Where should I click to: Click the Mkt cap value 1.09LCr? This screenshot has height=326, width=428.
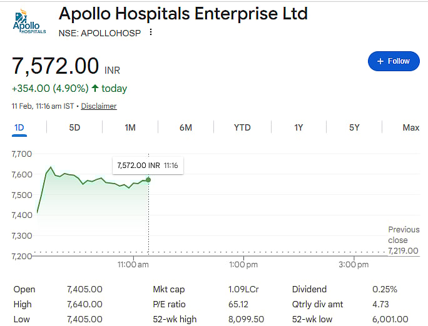tap(243, 289)
